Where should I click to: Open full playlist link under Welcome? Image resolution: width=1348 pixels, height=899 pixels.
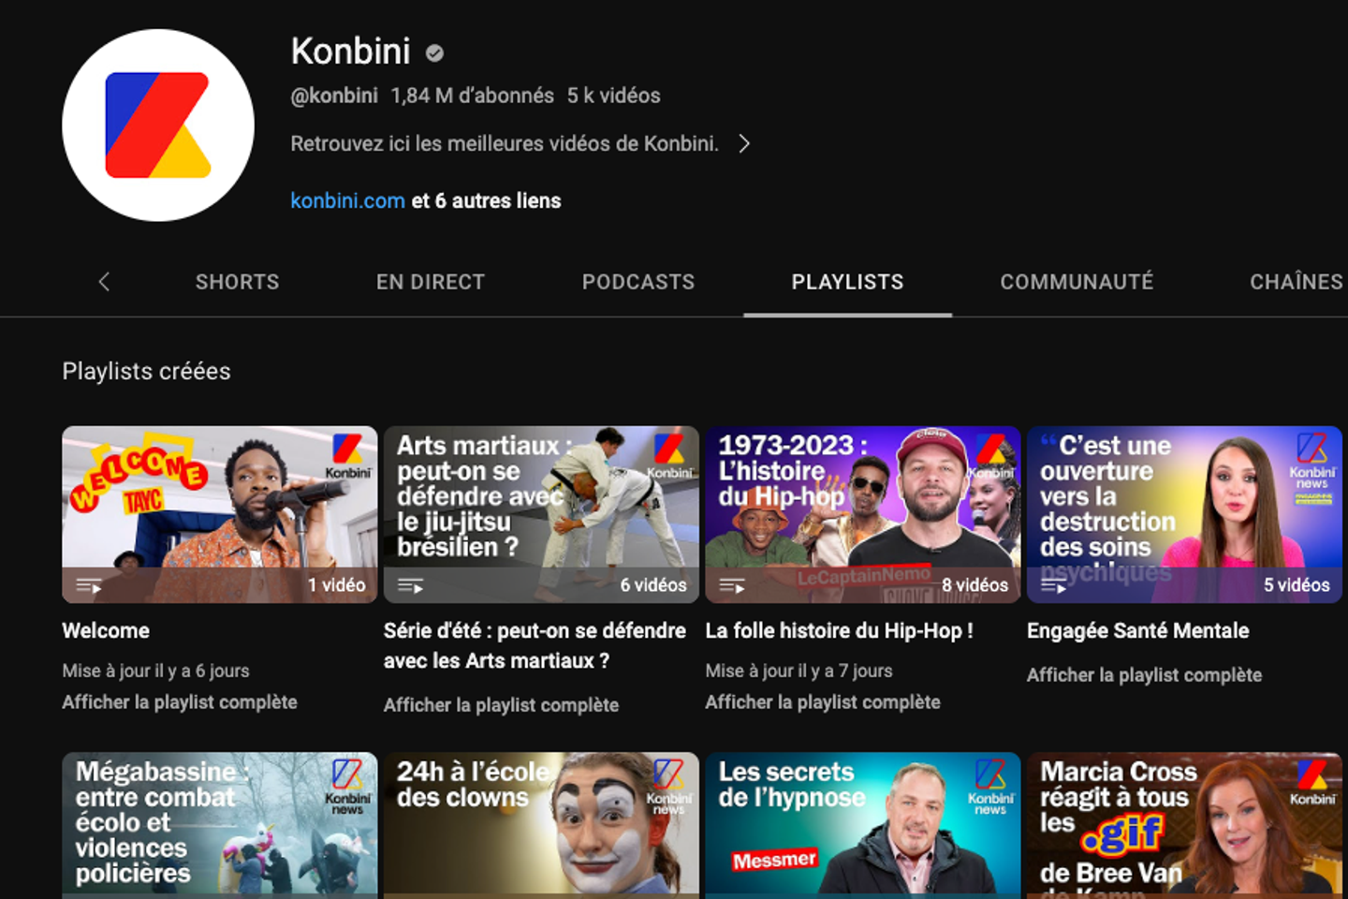[180, 702]
